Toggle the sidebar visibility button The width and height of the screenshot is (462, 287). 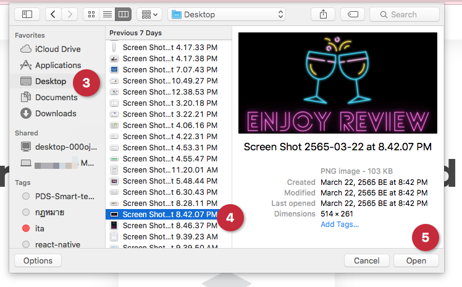click(x=27, y=14)
